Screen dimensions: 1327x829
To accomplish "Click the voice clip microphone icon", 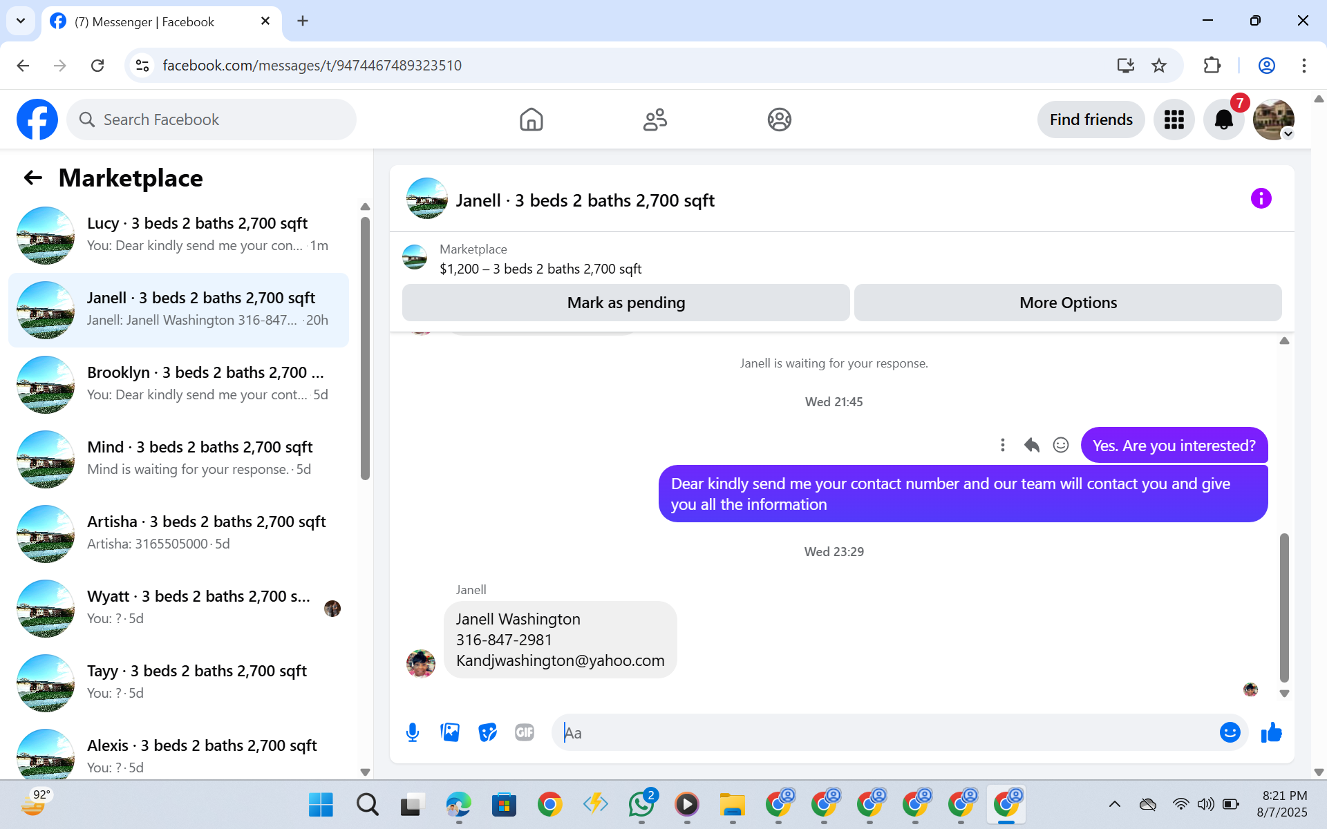I will tap(413, 732).
